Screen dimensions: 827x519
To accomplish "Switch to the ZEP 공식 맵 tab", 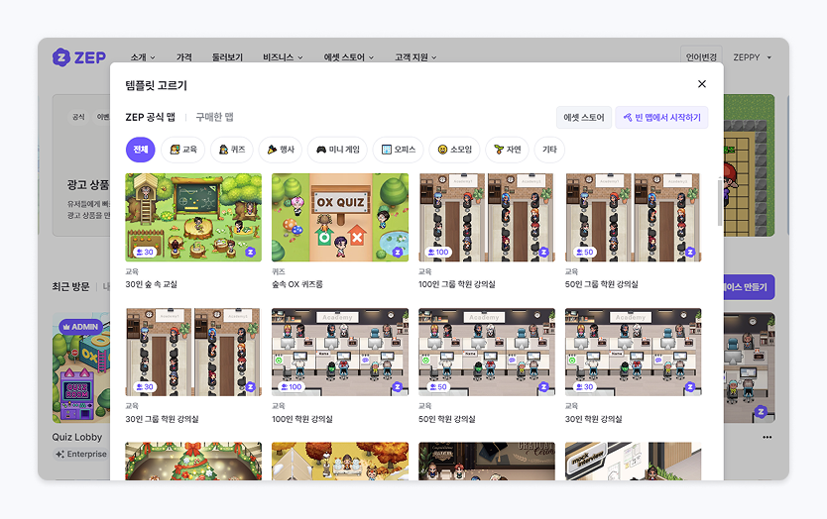I will (151, 117).
